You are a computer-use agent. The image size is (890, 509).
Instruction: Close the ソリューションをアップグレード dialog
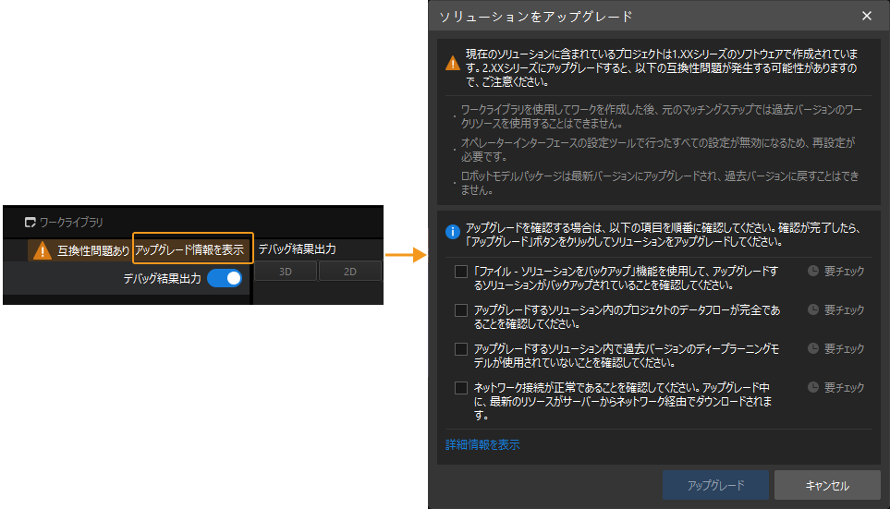click(x=866, y=16)
